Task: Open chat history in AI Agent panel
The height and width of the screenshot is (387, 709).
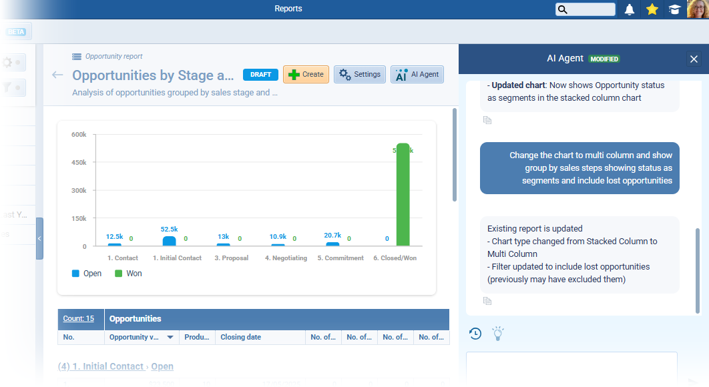Action: pyautogui.click(x=475, y=334)
